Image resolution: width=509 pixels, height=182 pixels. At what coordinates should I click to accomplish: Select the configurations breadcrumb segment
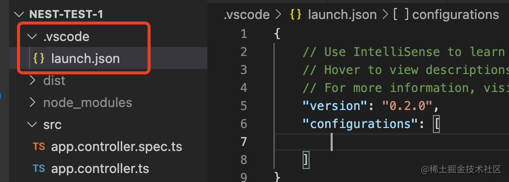coord(455,15)
